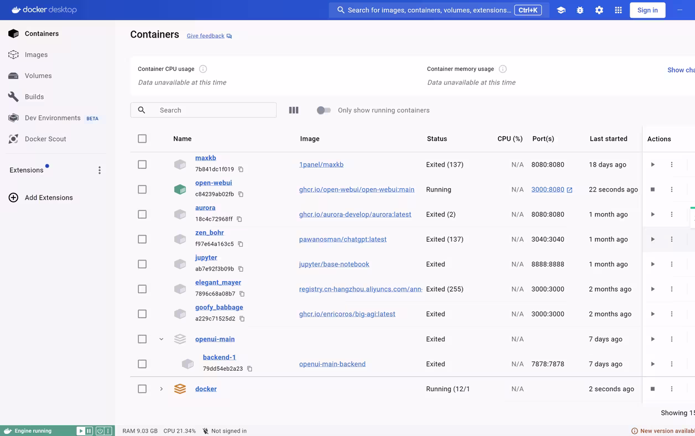Screen dimensions: 695x436
Task: Click Container CPU usage info icon
Action: (203, 69)
